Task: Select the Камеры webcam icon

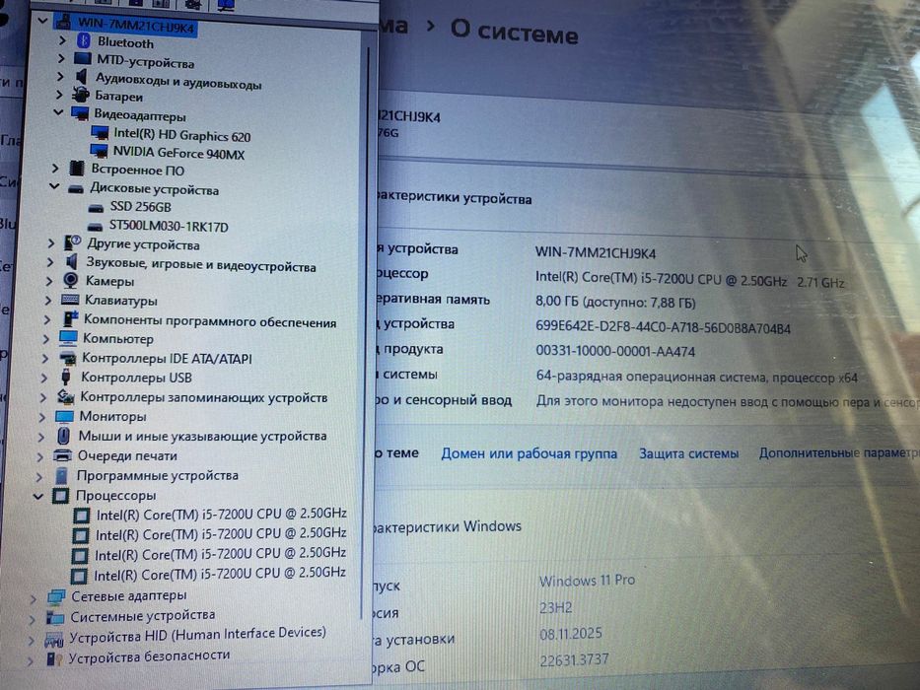Action: (70, 281)
